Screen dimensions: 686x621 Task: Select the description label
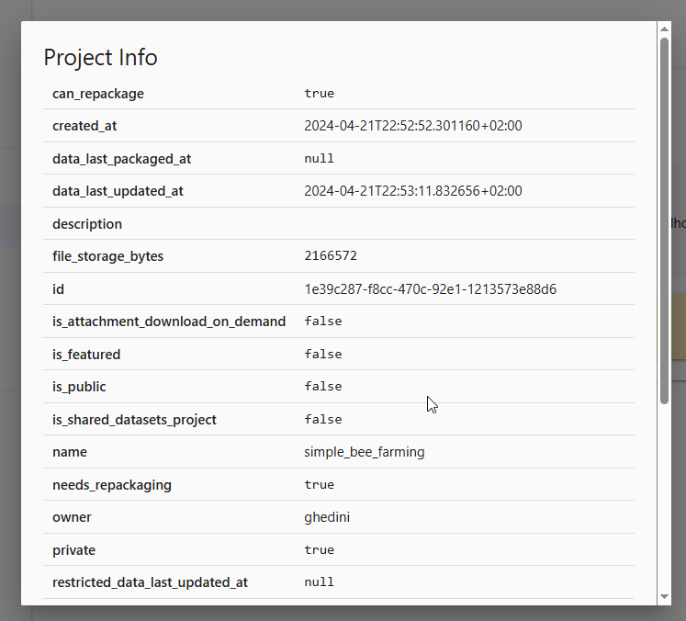87,224
